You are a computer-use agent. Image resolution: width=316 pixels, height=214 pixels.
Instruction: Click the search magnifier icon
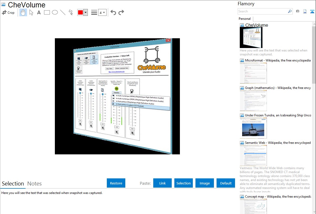click(x=290, y=11)
